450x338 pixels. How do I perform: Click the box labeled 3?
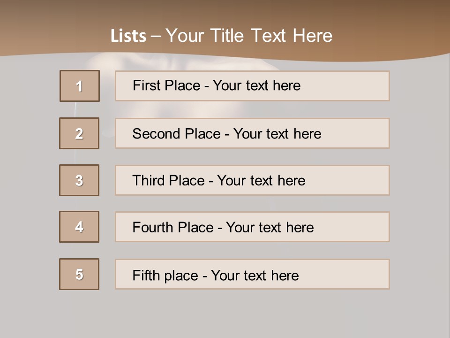click(79, 180)
